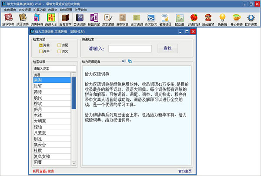
Task: Open the 扩展功能 menu
Action: coord(40,10)
